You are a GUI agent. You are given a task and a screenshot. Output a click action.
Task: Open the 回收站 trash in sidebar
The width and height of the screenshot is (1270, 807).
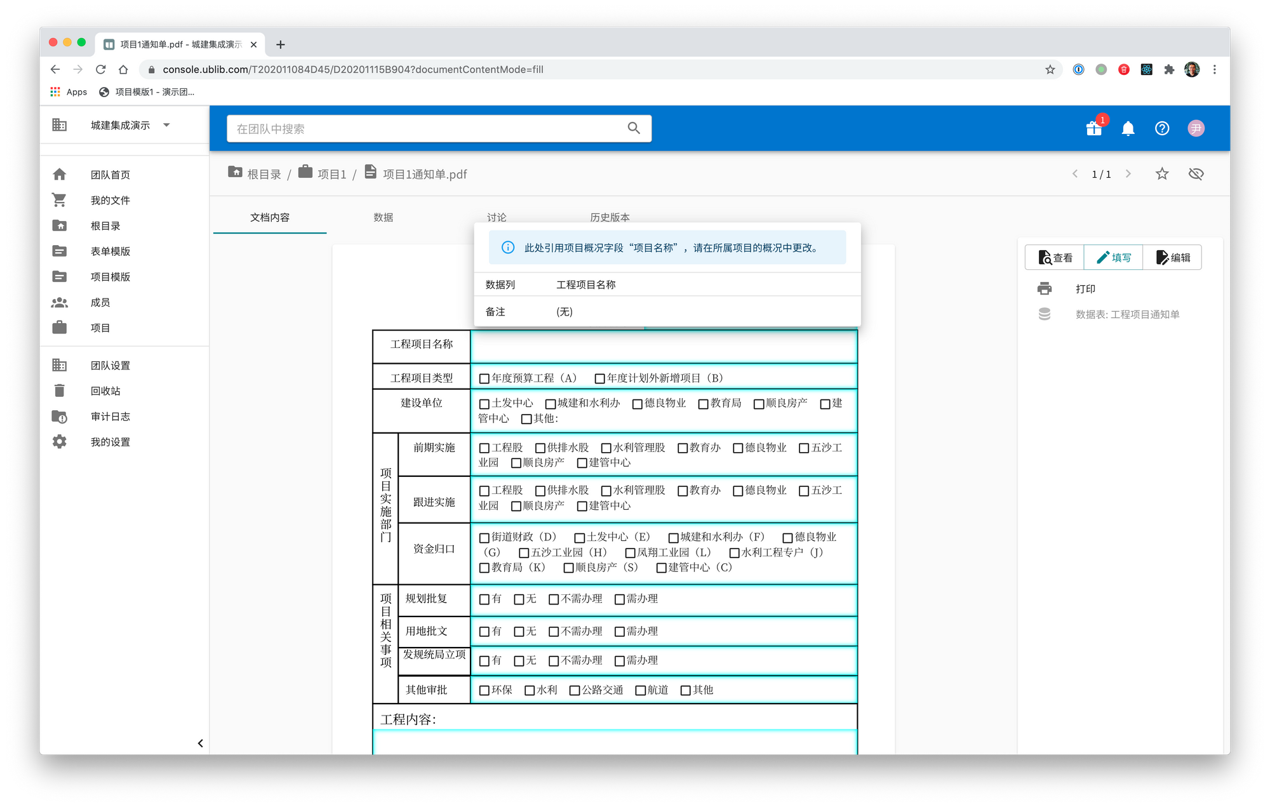tap(105, 391)
